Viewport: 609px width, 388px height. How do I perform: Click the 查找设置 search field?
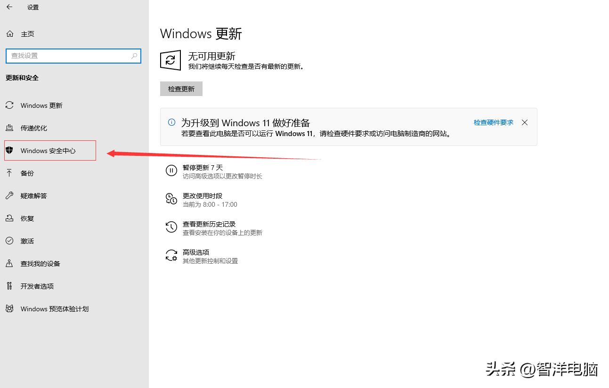71,56
